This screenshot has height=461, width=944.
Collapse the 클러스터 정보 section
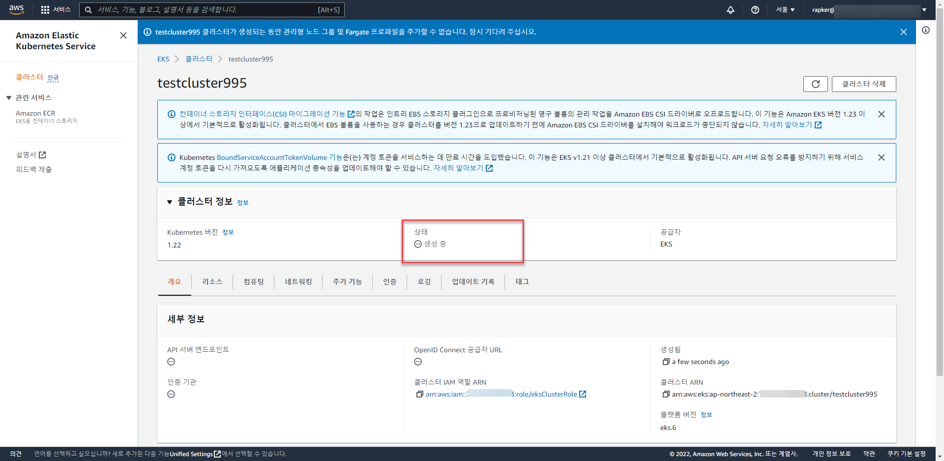pyautogui.click(x=170, y=202)
